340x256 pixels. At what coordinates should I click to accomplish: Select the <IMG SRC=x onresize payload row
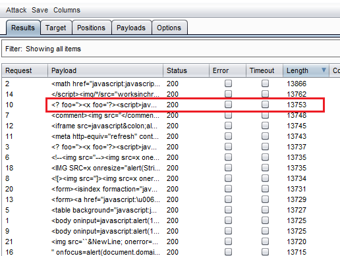point(105,168)
